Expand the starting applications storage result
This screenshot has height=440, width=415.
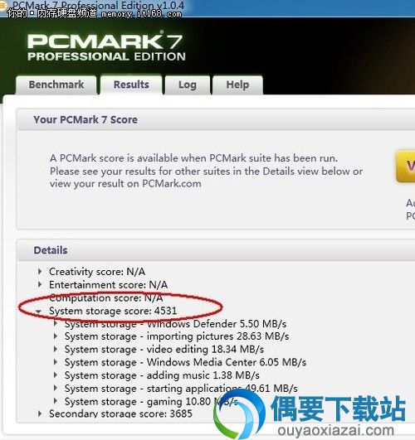click(x=56, y=388)
